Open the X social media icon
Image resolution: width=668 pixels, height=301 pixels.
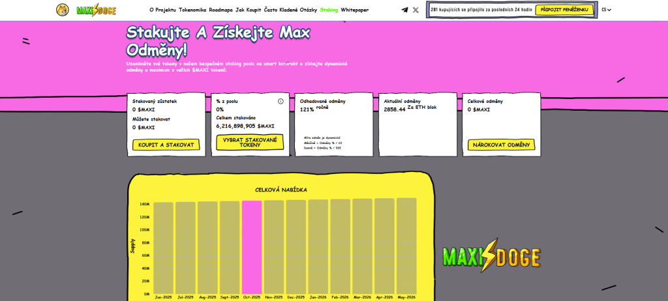(416, 10)
